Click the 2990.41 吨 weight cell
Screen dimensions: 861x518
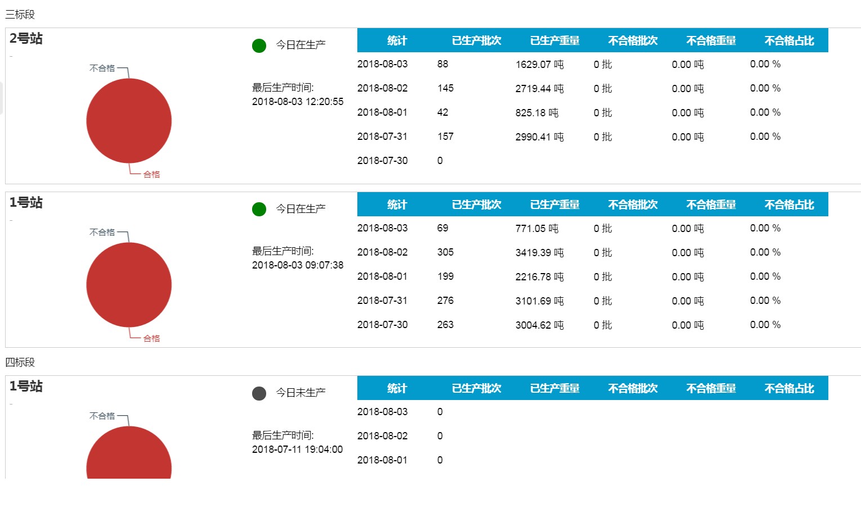tap(539, 137)
